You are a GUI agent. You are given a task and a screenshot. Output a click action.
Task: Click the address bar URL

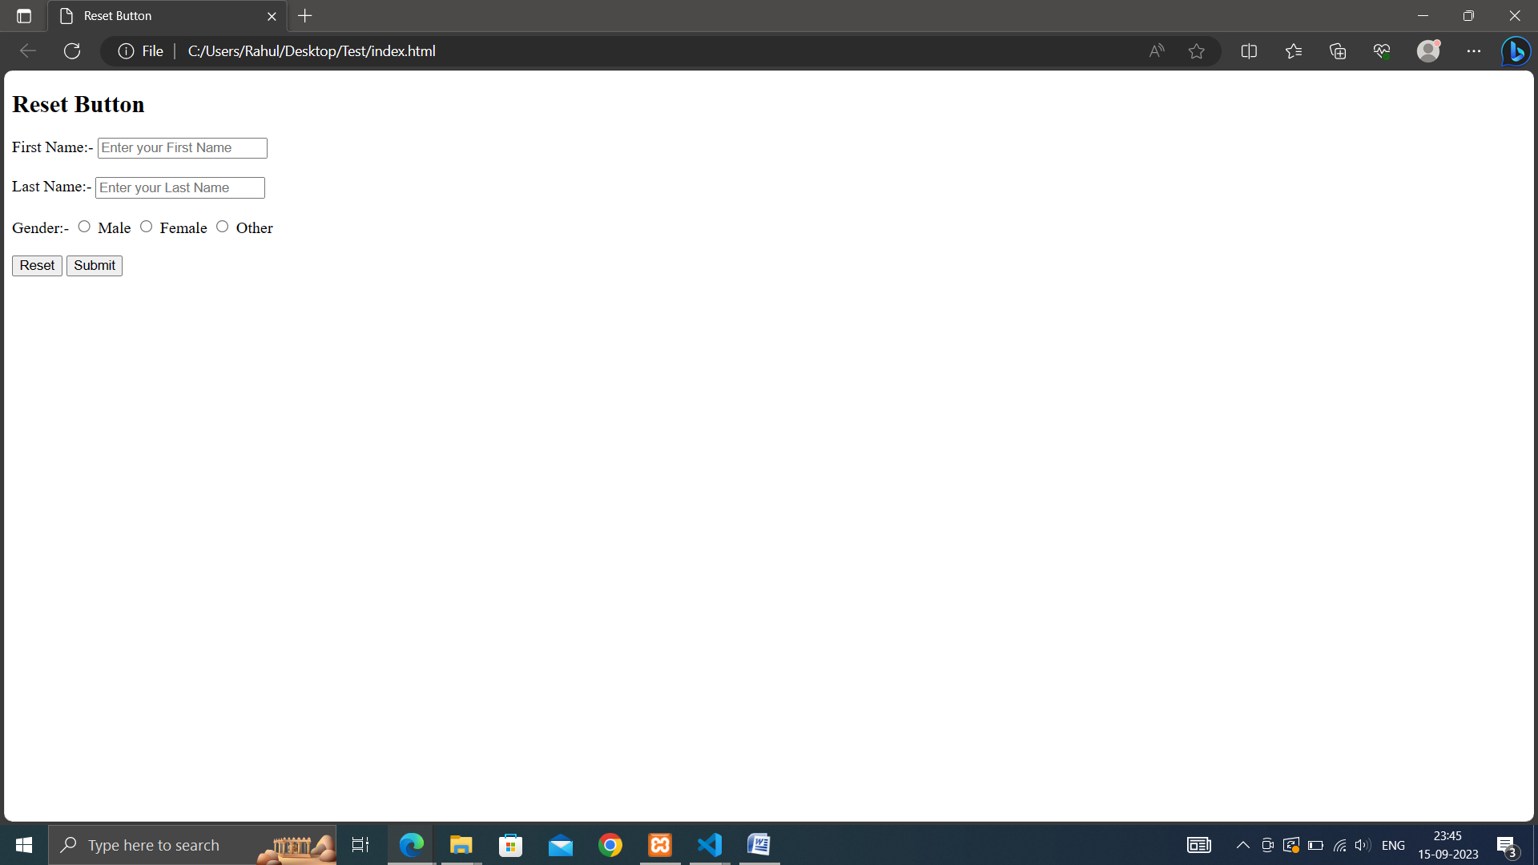(312, 51)
